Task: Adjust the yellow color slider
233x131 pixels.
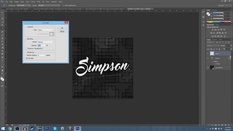Action: coord(218,19)
